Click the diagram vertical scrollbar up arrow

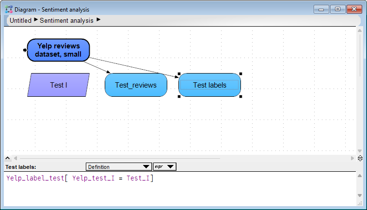tap(360, 30)
